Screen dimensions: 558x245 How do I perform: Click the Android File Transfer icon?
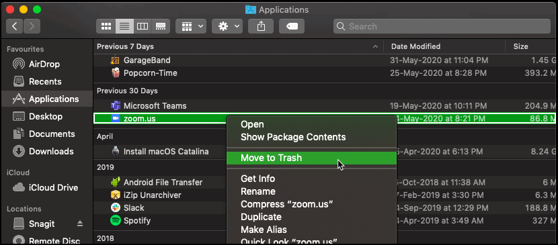pyautogui.click(x=116, y=183)
